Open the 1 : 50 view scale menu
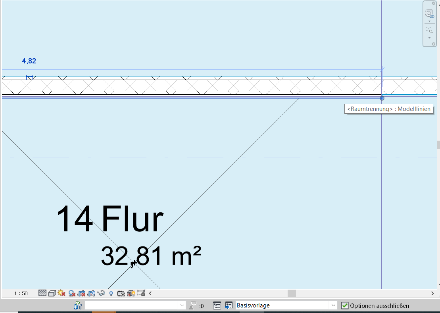 (21, 294)
